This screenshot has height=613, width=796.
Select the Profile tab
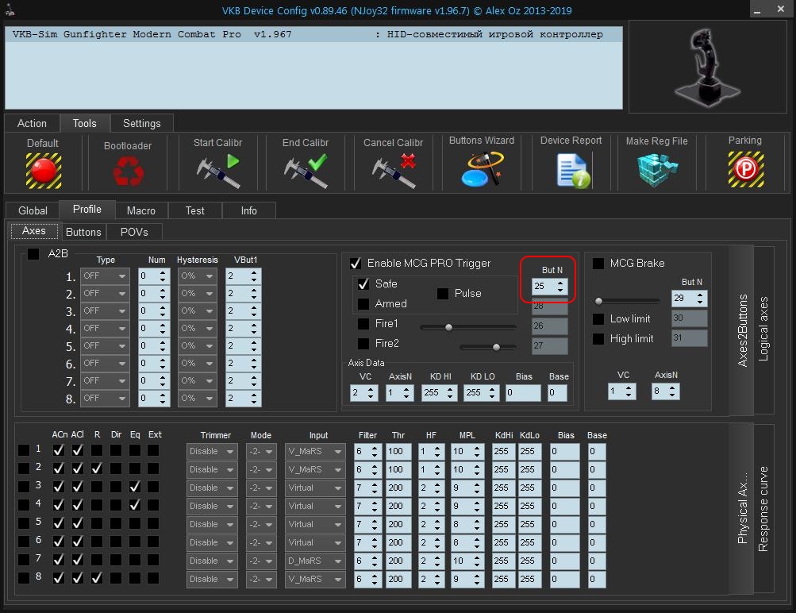87,210
